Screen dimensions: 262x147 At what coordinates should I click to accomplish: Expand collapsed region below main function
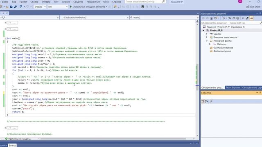(5, 128)
